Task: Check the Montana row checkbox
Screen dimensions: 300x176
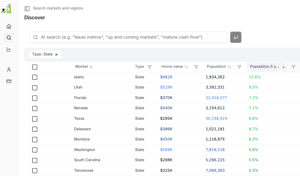Action: 35,139
